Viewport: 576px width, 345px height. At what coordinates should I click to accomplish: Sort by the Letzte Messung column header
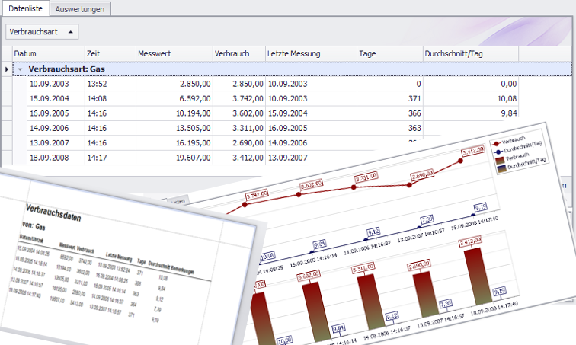click(x=311, y=53)
